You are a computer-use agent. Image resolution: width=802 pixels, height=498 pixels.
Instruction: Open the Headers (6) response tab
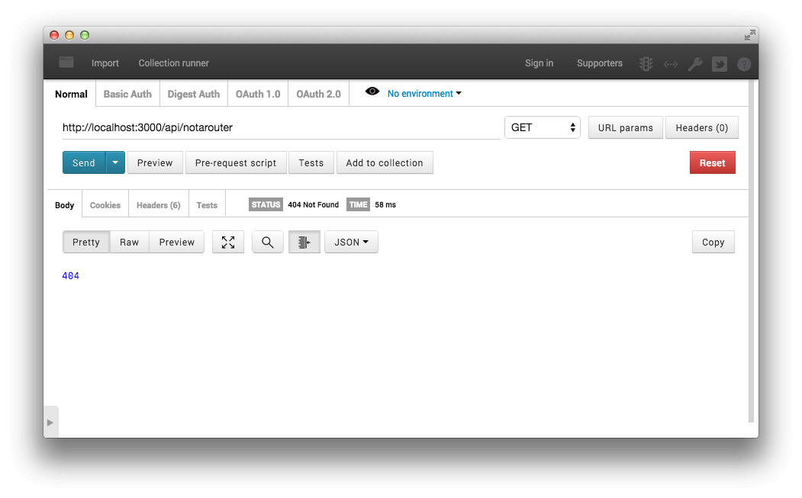pos(158,204)
